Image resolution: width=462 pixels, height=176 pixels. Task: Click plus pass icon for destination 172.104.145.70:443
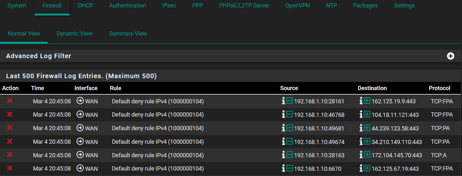click(367, 155)
